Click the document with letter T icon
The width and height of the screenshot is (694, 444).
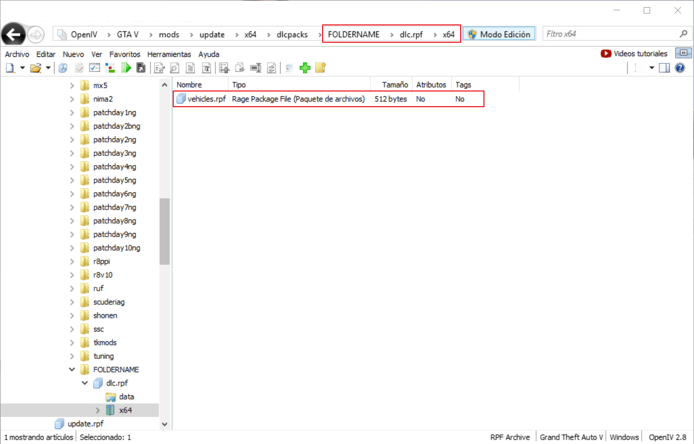[x=206, y=68]
